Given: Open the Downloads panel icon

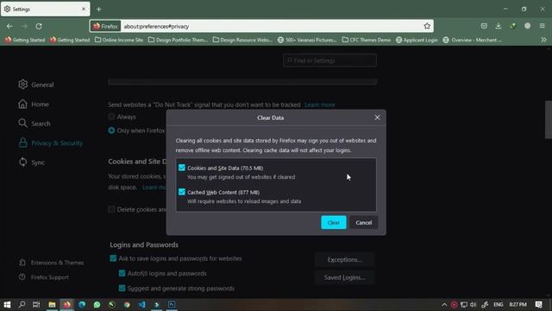Looking at the screenshot, I should pos(499,26).
